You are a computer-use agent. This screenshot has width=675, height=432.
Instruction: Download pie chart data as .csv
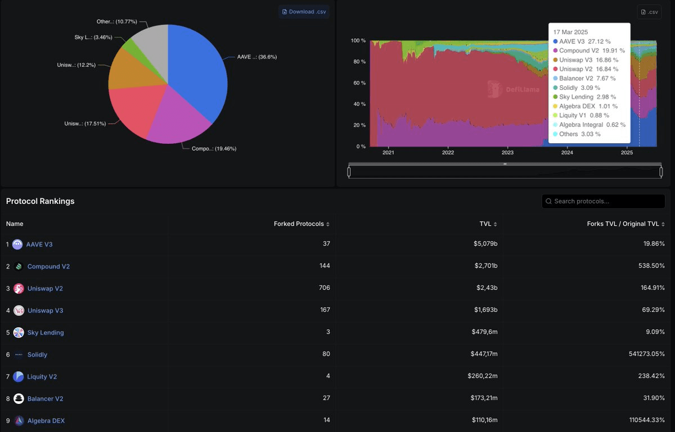[x=304, y=12]
